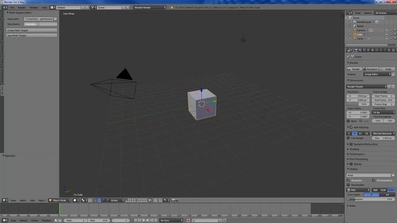Open the 3D viewport View menu
Screen dimensions: 397x223
13,201
